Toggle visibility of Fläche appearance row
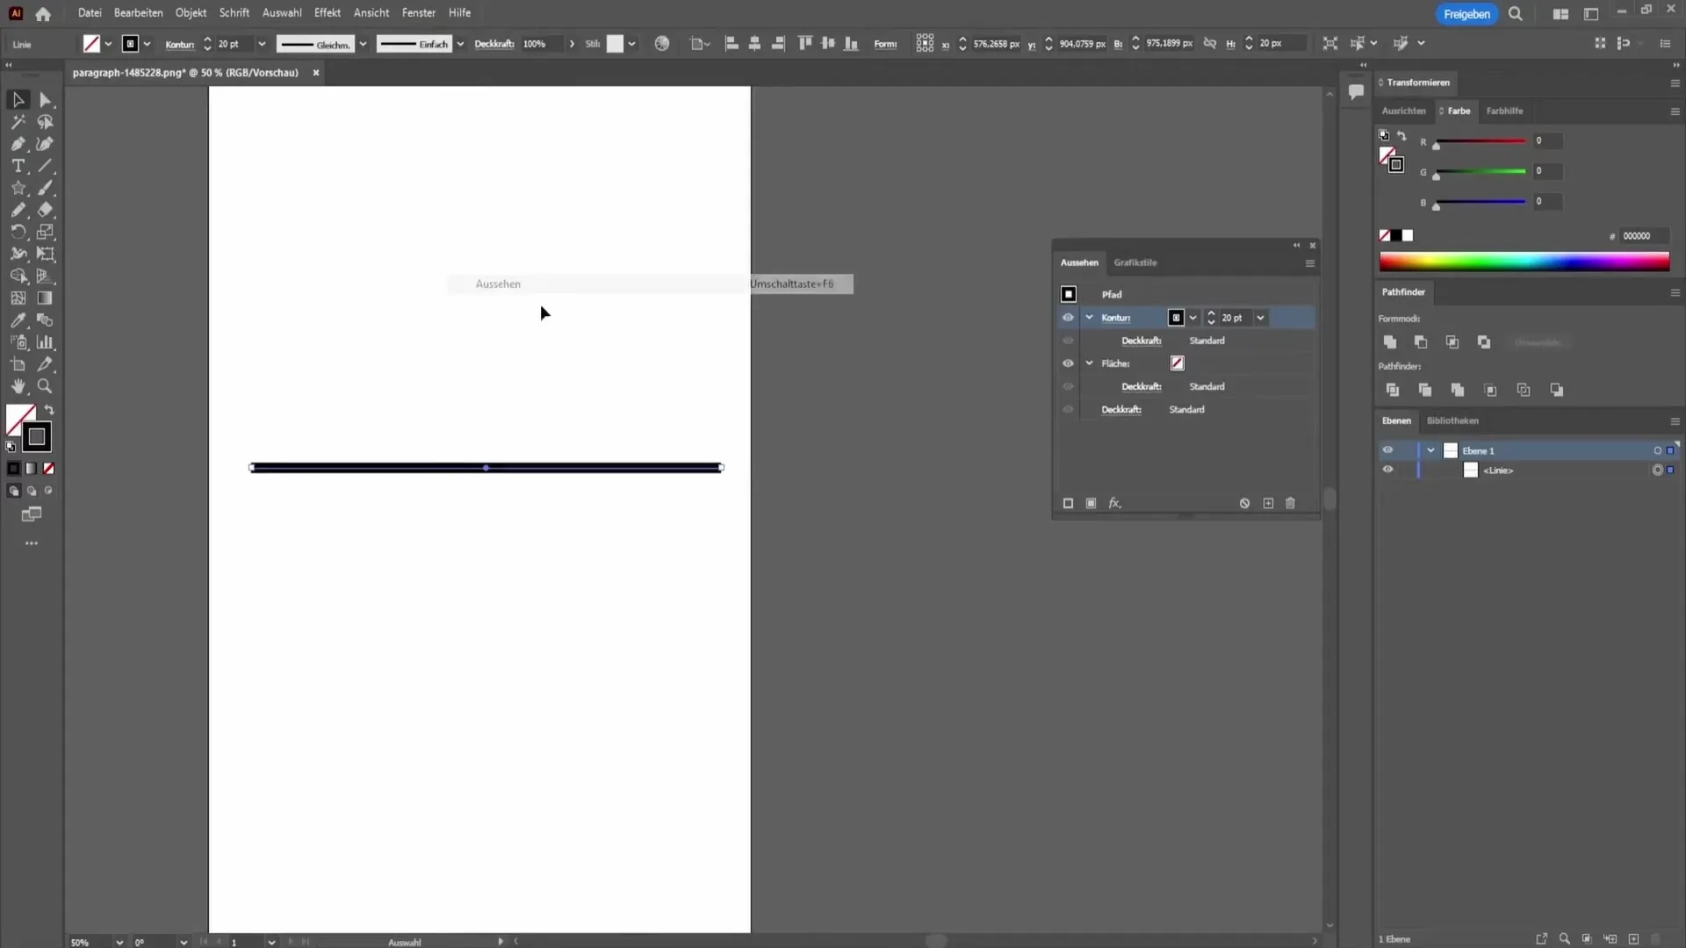The height and width of the screenshot is (948, 1686). [x=1068, y=363]
